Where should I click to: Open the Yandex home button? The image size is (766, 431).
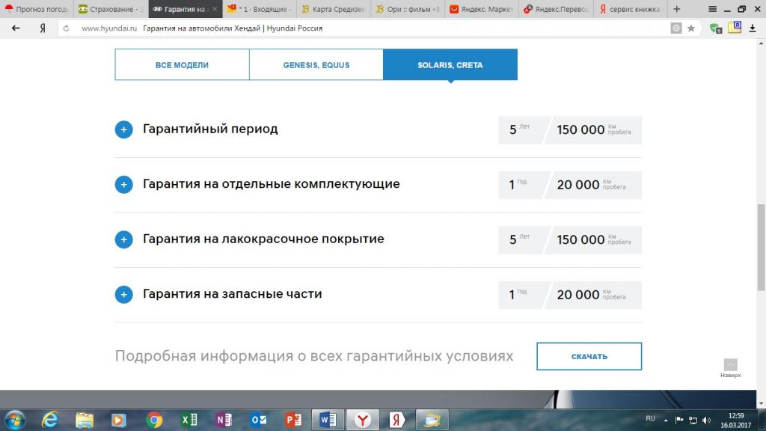click(43, 28)
